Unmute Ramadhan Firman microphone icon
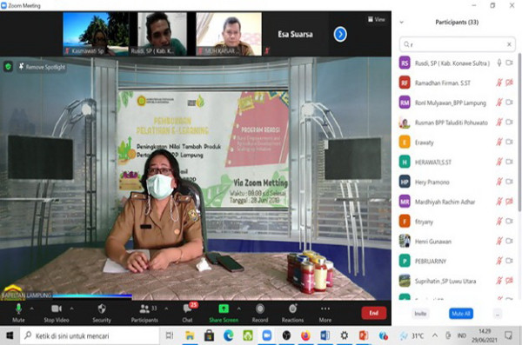Image resolution: width=522 pixels, height=345 pixels. click(499, 83)
